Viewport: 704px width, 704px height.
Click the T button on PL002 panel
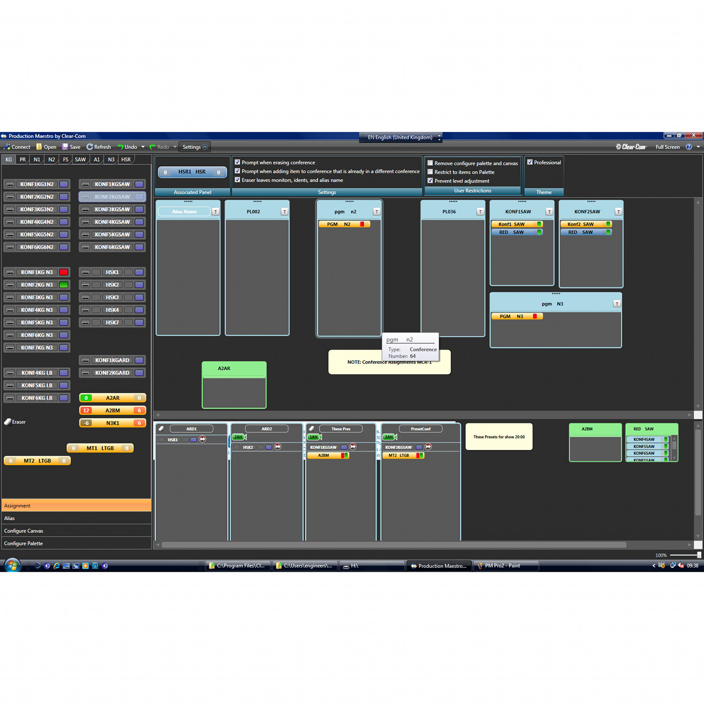(284, 212)
